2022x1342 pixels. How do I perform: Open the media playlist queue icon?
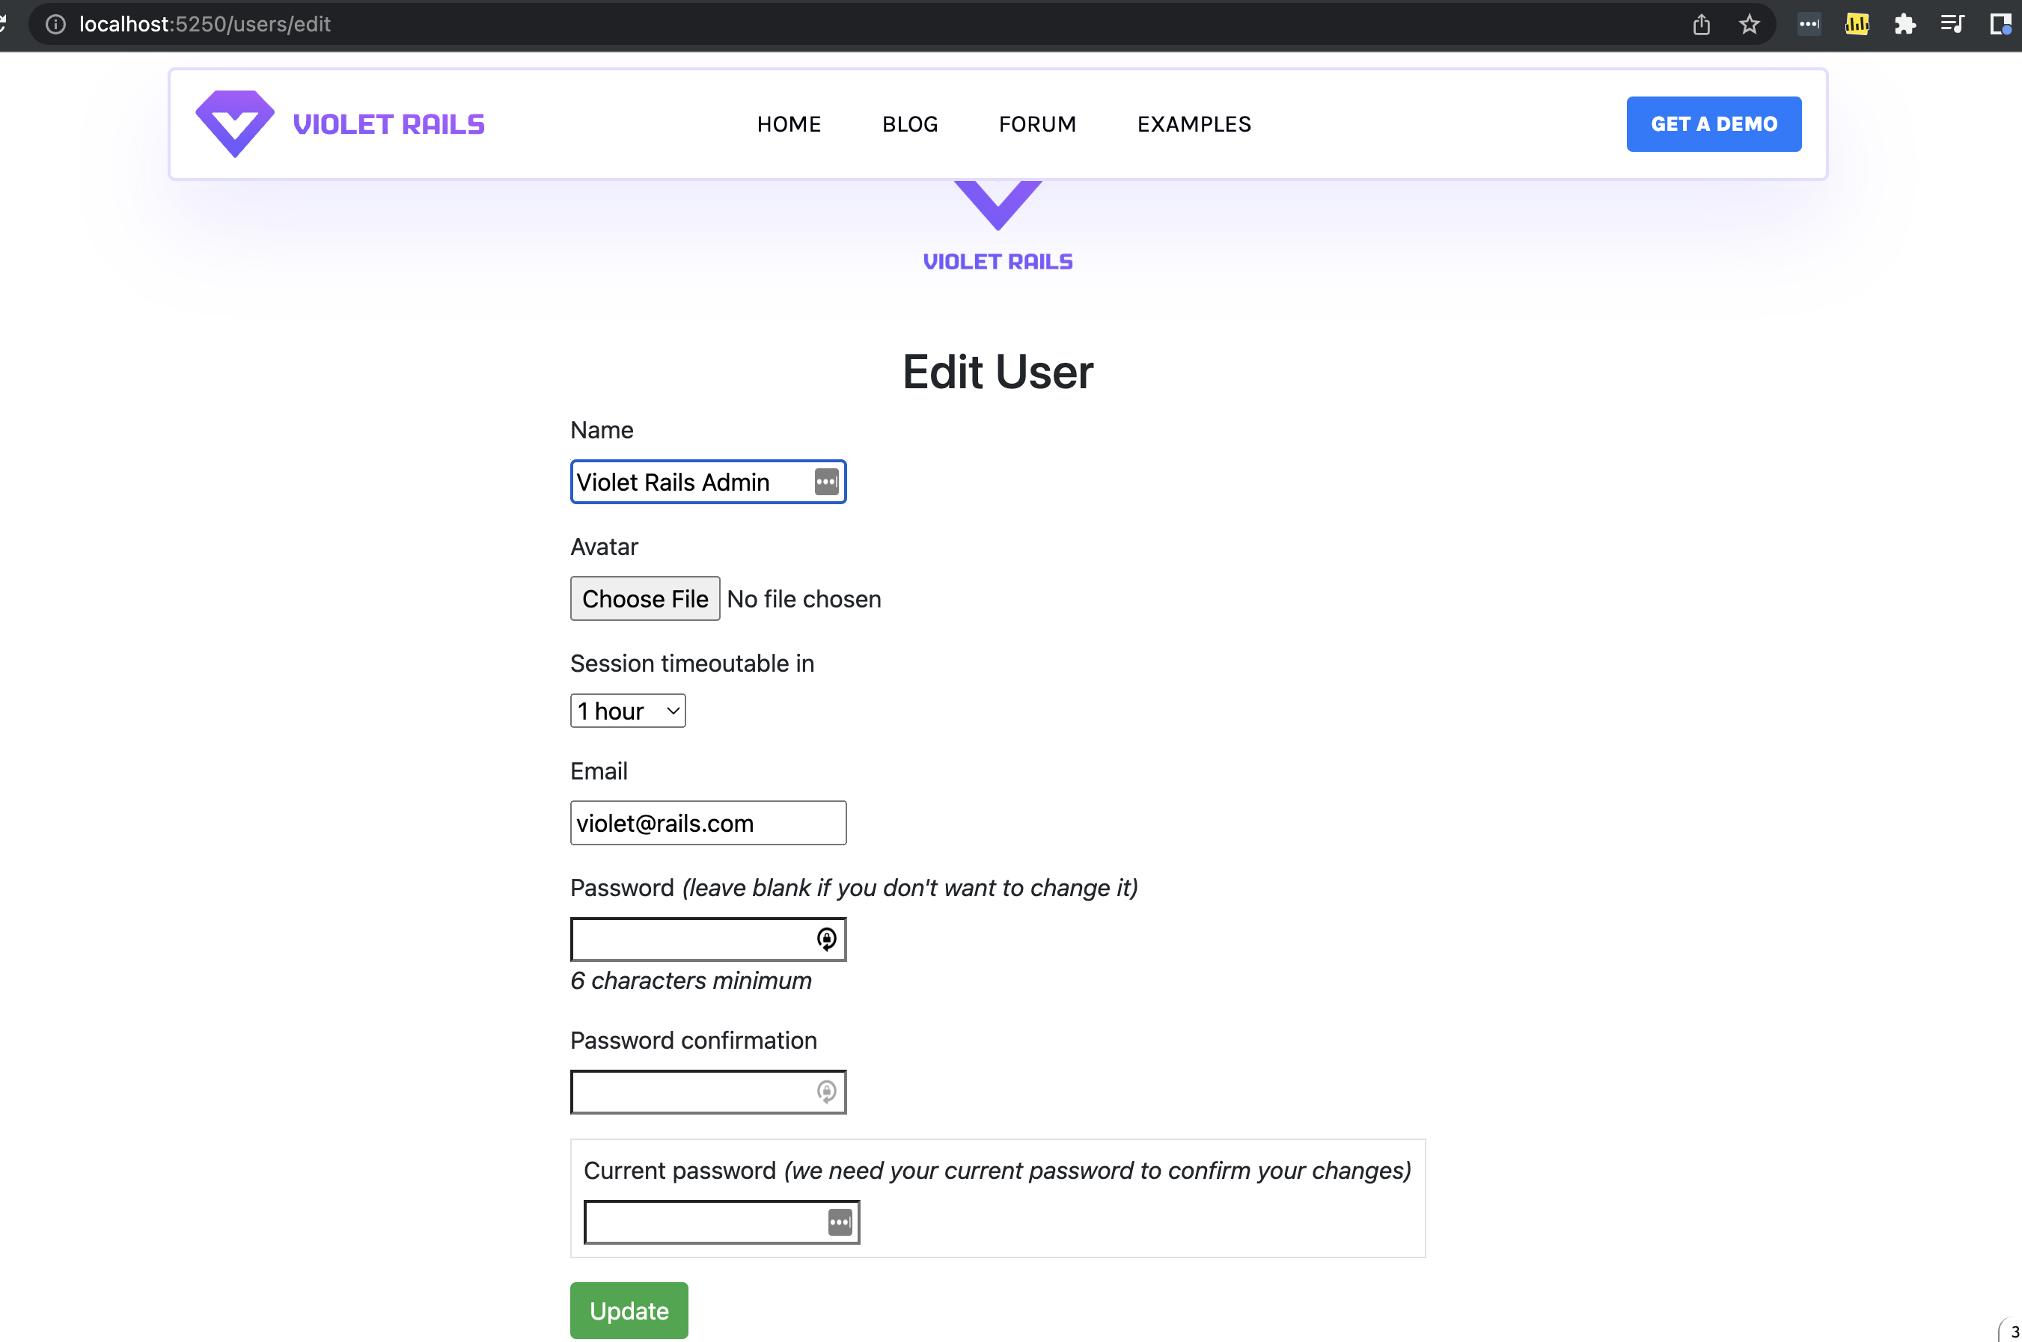1952,24
